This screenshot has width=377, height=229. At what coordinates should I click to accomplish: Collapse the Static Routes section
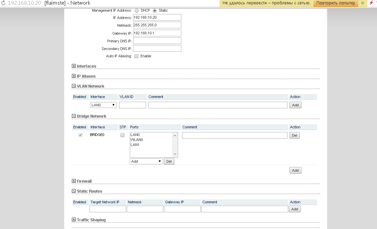74,191
